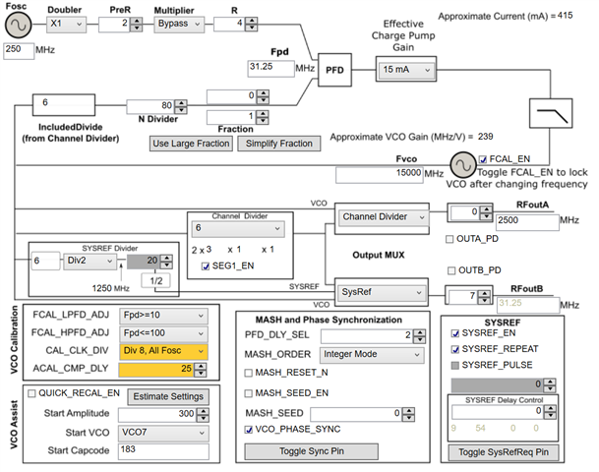Open the MASH_ORDER Integer Mode dropdown
This screenshot has width=599, height=472.
[x=372, y=355]
